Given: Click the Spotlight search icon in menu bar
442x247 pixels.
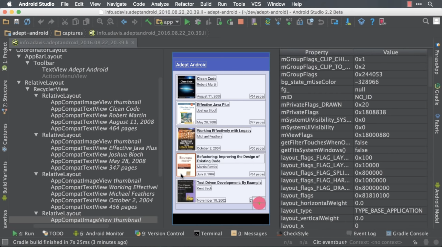Looking at the screenshot, I should pos(430,4).
